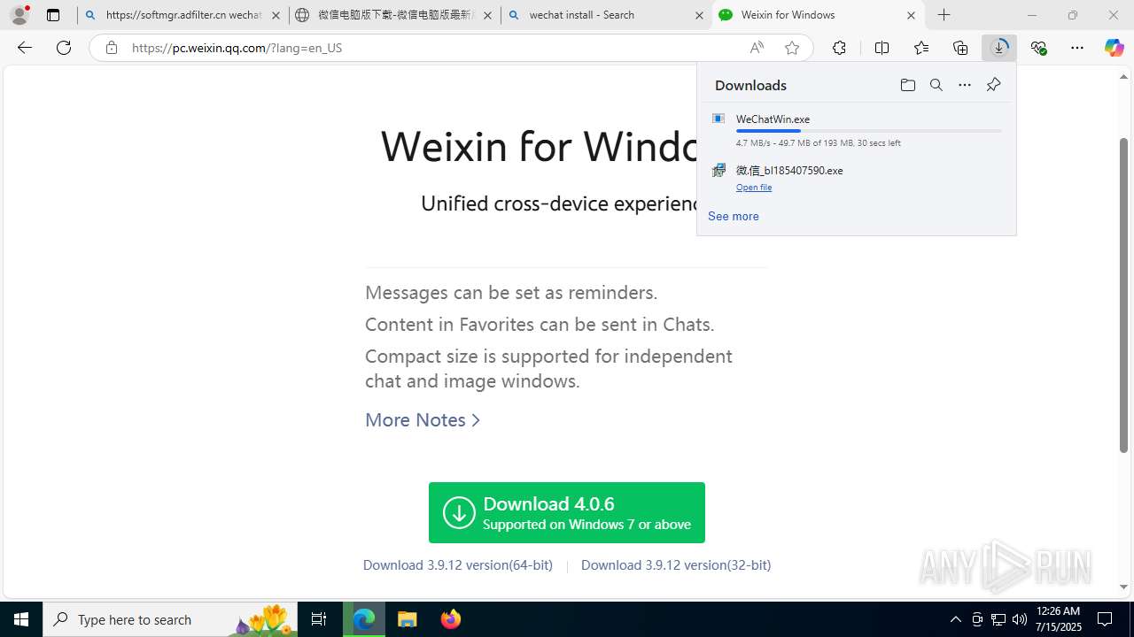Click See more in Downloads
1134x637 pixels.
[x=733, y=216]
